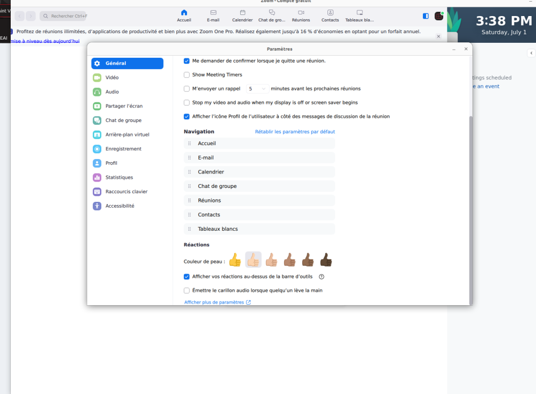Enable stop video and audio when display off
Image resolution: width=536 pixels, height=394 pixels.
point(187,103)
